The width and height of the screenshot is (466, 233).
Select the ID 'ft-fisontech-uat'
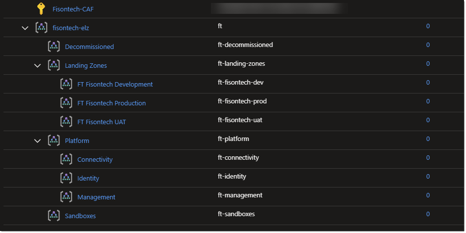click(x=240, y=120)
